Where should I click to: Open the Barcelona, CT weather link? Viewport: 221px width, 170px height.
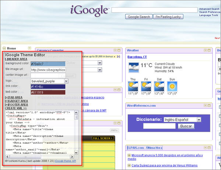(x=137, y=57)
